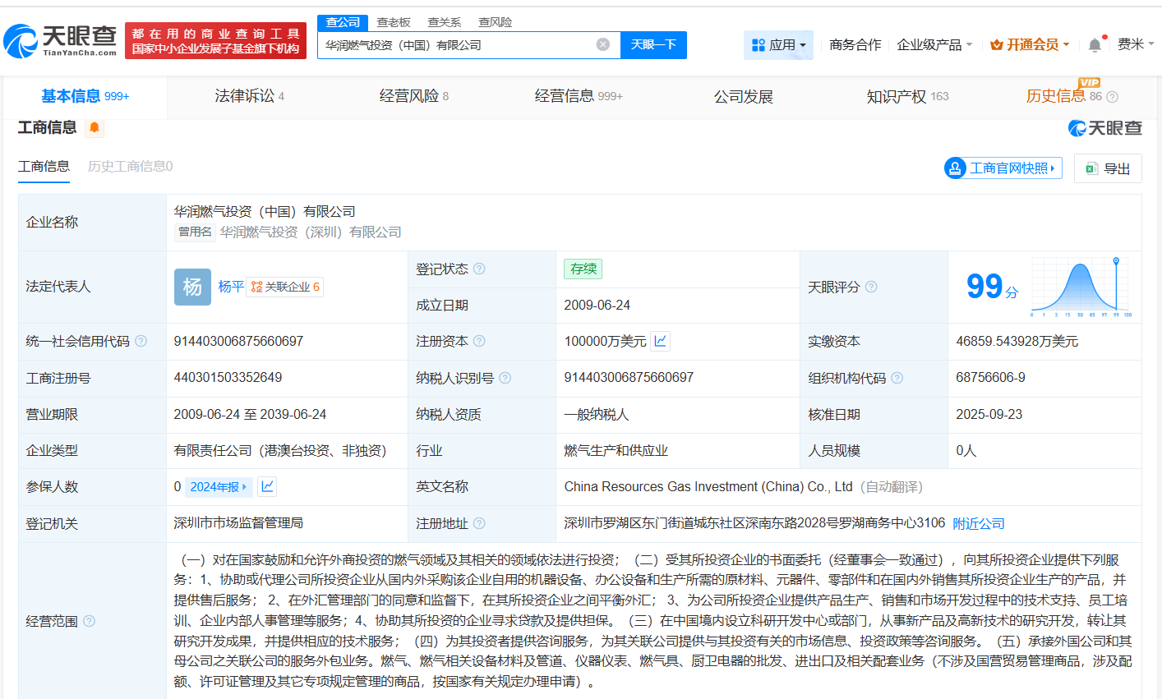The width and height of the screenshot is (1162, 699).
Task: Click the 天眼一下 search button
Action: (x=653, y=45)
